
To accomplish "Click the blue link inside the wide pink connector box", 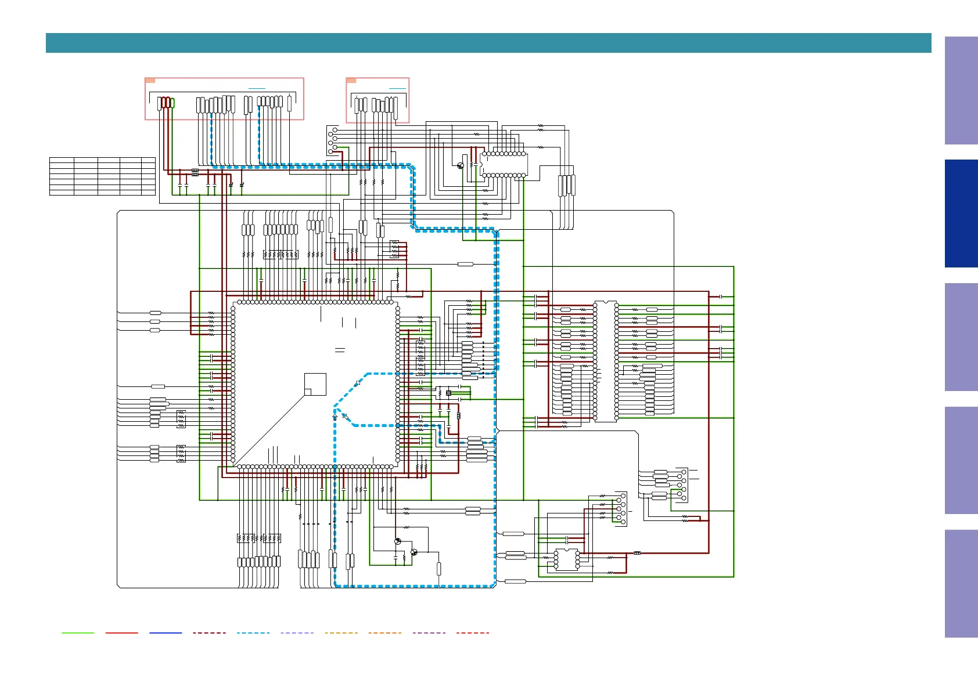I will [257, 89].
